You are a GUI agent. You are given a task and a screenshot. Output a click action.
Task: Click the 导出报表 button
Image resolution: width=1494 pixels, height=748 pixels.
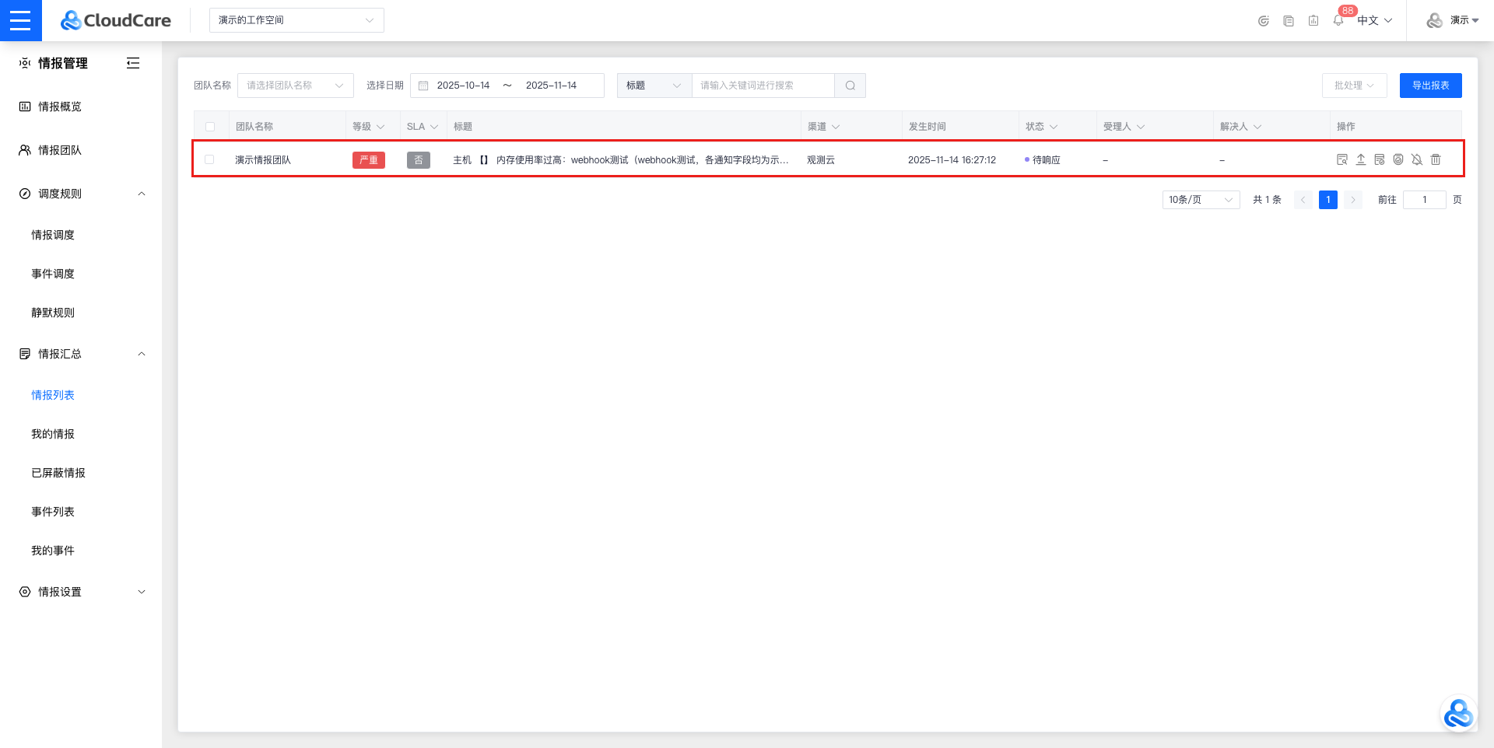1430,86
